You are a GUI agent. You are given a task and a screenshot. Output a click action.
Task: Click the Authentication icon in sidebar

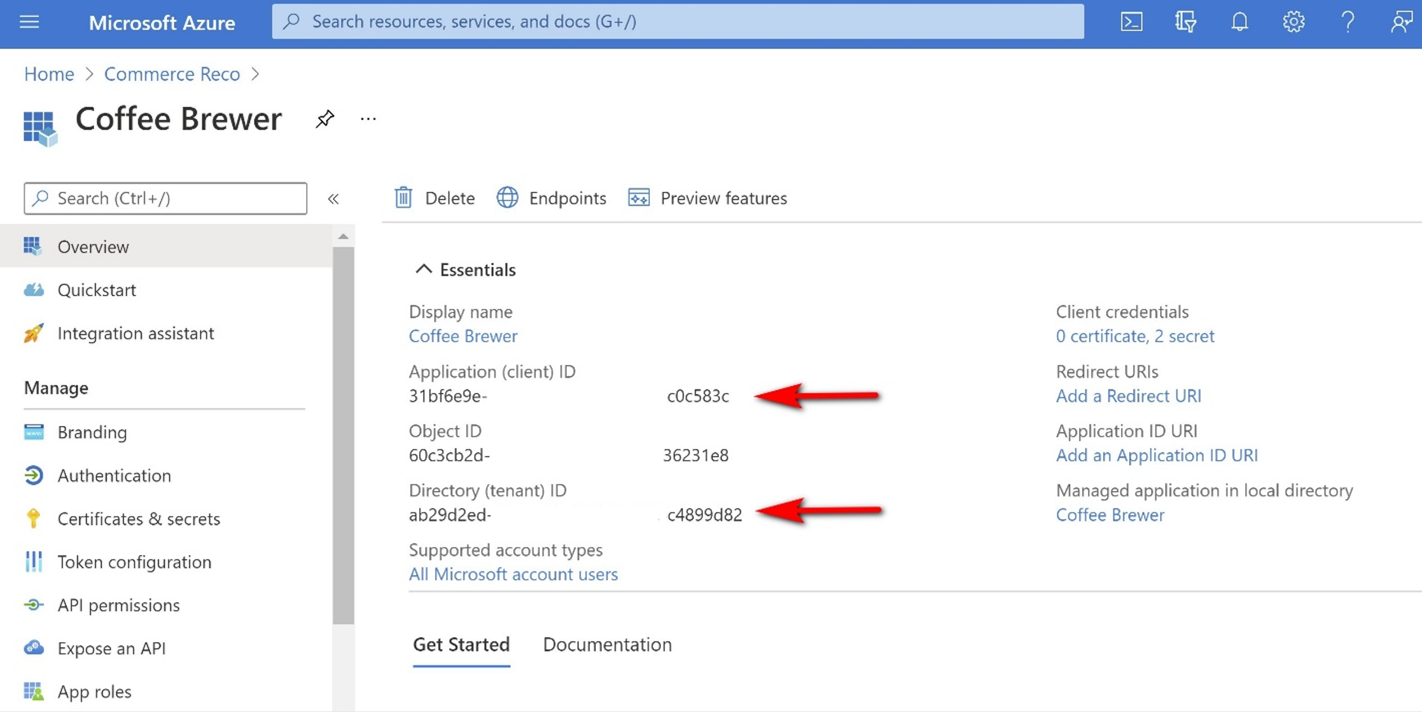click(x=31, y=474)
